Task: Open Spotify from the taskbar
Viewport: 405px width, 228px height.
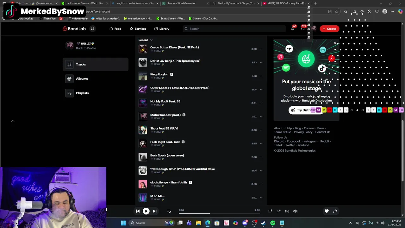Action: point(272,223)
